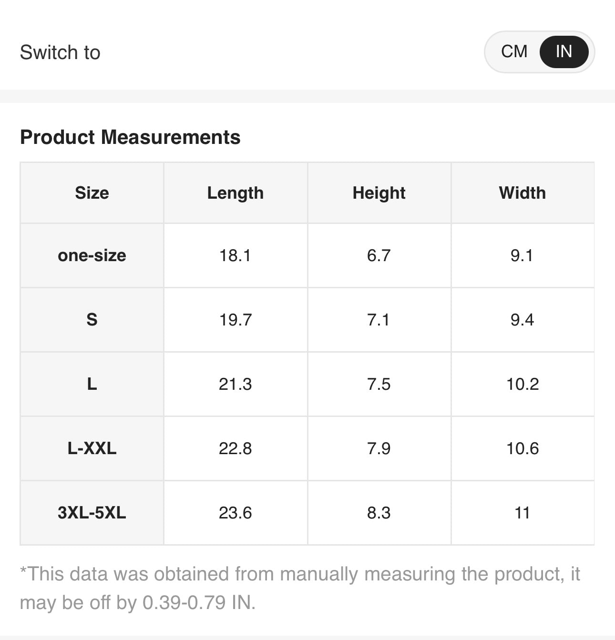Click the Height column header
The width and height of the screenshot is (615, 640).
coord(379,193)
